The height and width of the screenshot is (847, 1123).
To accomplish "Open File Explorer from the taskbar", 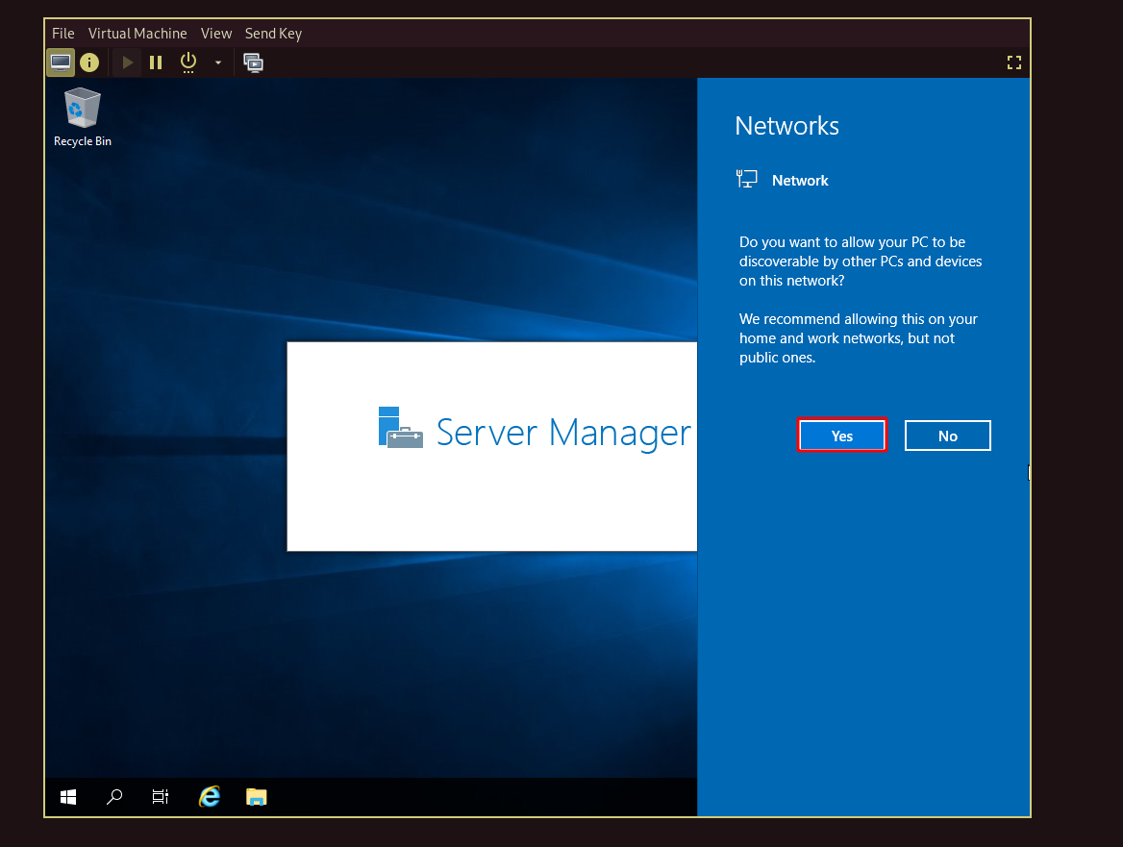I will point(257,797).
